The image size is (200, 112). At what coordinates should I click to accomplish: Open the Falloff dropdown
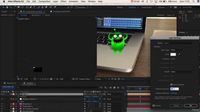pos(182,72)
